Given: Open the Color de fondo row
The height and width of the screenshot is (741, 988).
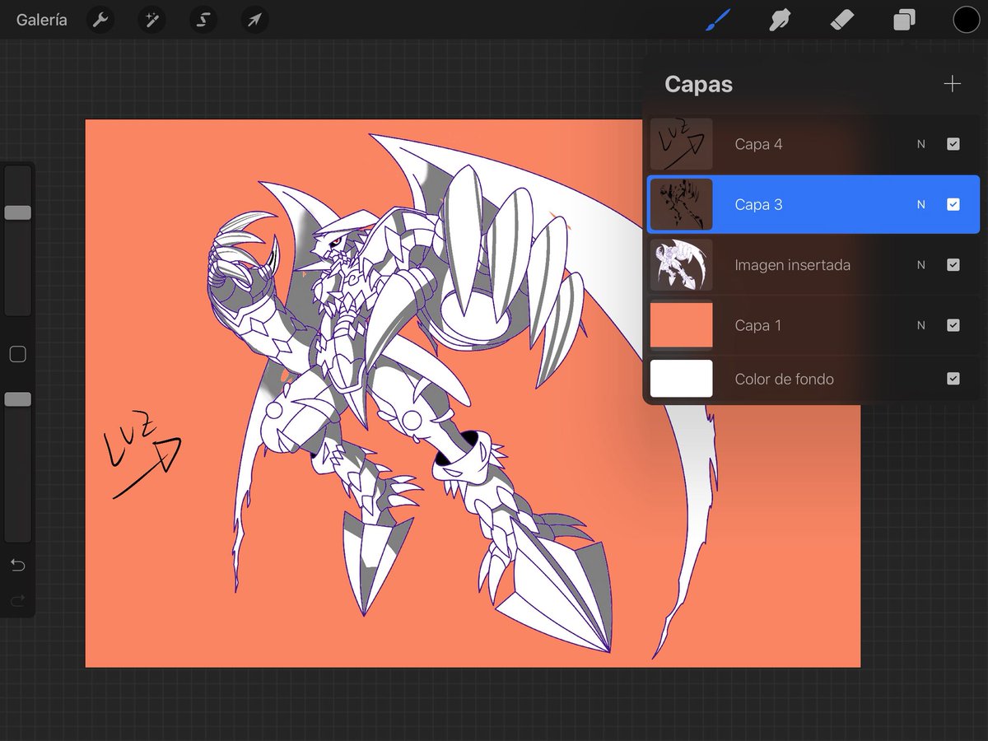Looking at the screenshot, I should 813,379.
